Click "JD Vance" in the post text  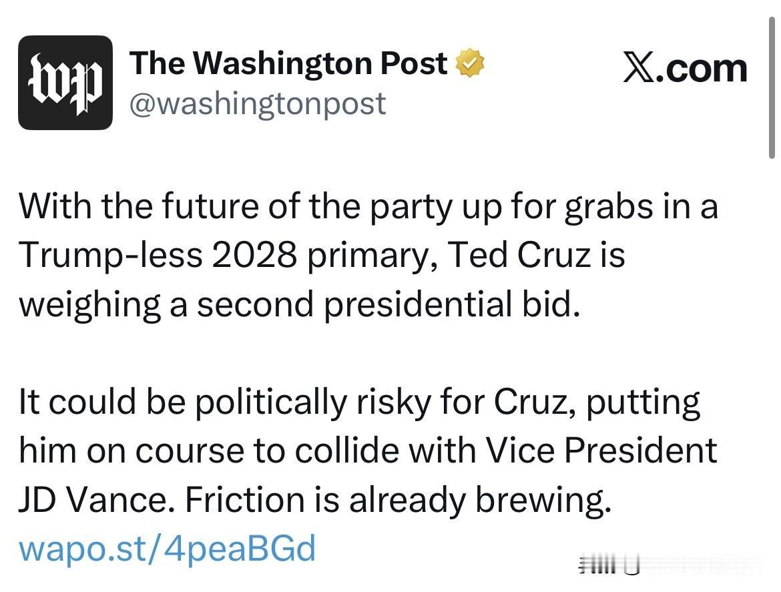pyautogui.click(x=93, y=500)
